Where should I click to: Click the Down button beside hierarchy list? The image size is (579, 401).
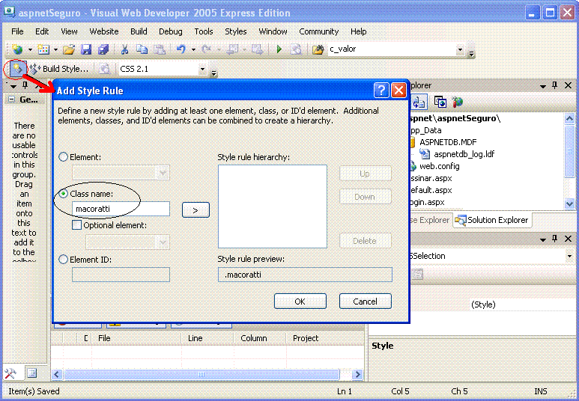pos(366,197)
